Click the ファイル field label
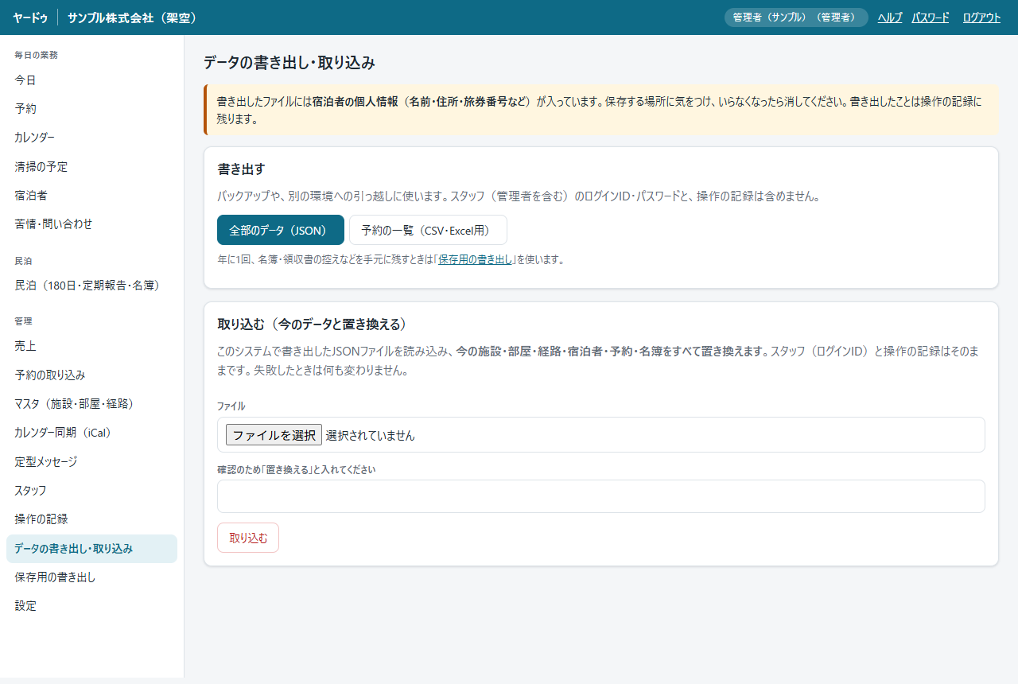This screenshot has height=684, width=1018. pyautogui.click(x=231, y=406)
